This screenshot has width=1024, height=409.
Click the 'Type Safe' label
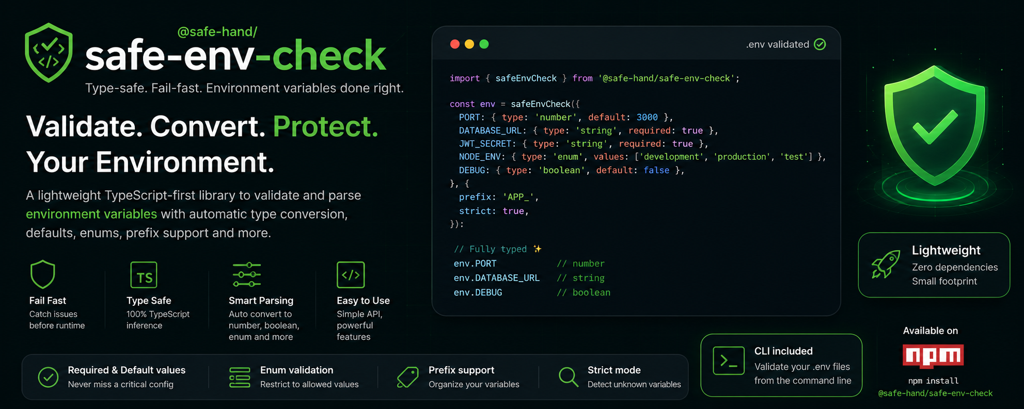pos(149,301)
